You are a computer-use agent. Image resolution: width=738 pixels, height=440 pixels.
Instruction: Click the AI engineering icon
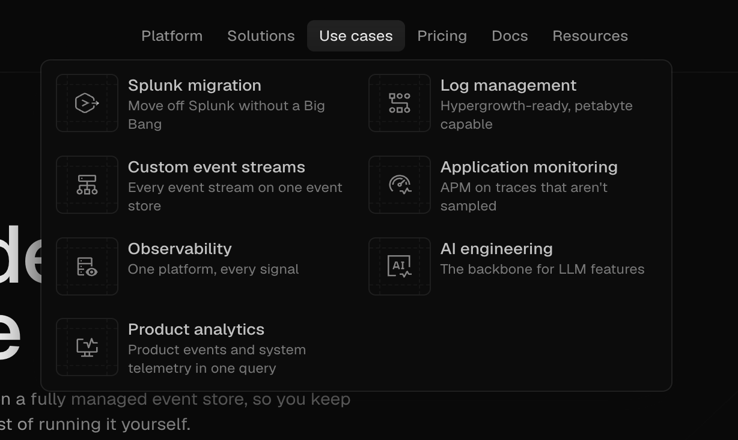(400, 266)
